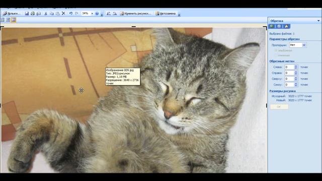The height and width of the screenshot is (181, 322).
Task: Adjust the Сверху stepper arrows
Action: [x=296, y=79]
